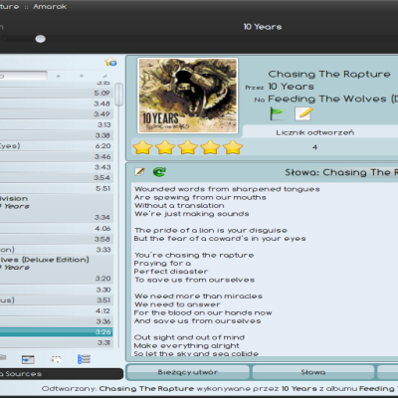
Task: Select the 3:33 track ending in on)
Action: (57, 250)
